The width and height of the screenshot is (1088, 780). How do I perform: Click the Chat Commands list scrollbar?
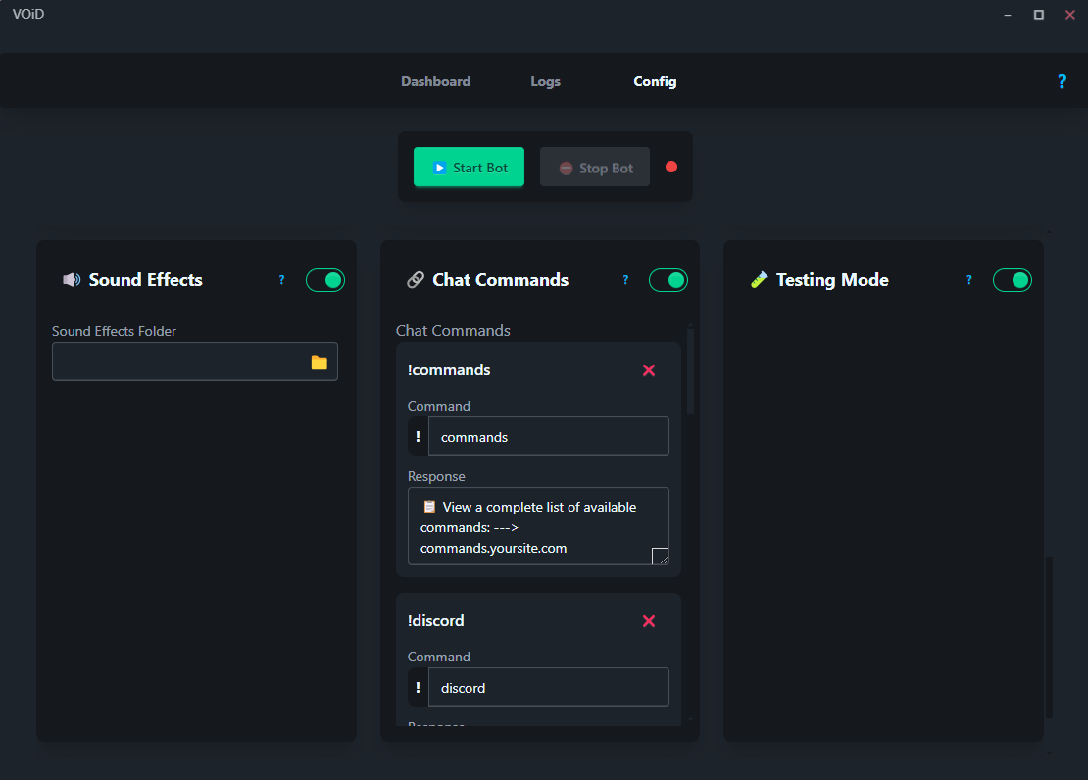(690, 371)
